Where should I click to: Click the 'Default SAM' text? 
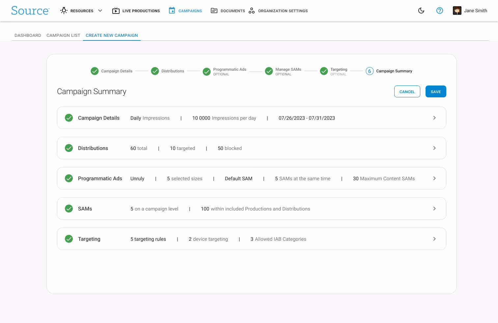point(238,179)
